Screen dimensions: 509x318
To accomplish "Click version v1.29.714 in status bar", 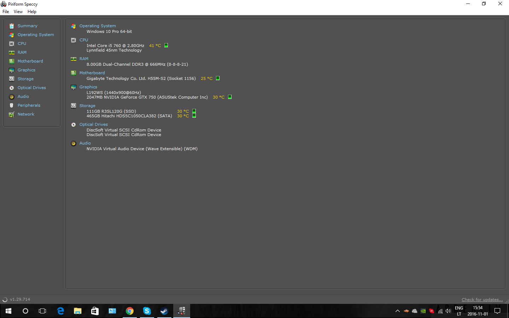I will pos(20,299).
